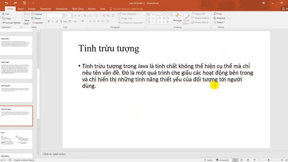Select the Oval shape in gallery
This screenshot has height=162, width=288.
click(164, 14)
